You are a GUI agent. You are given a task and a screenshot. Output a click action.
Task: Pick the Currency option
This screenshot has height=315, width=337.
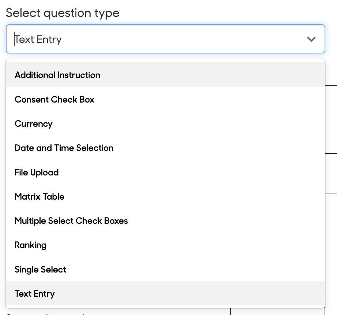[x=33, y=124]
